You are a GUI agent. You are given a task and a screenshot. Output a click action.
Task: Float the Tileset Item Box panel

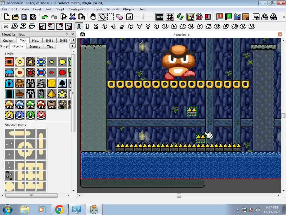[67, 34]
